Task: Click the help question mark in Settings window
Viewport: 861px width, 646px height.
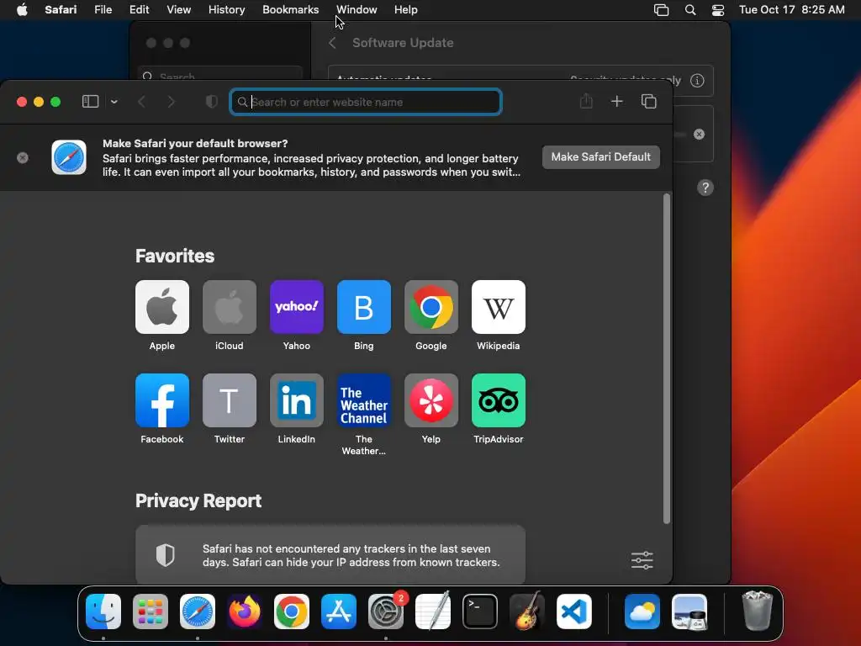Action: [x=705, y=188]
